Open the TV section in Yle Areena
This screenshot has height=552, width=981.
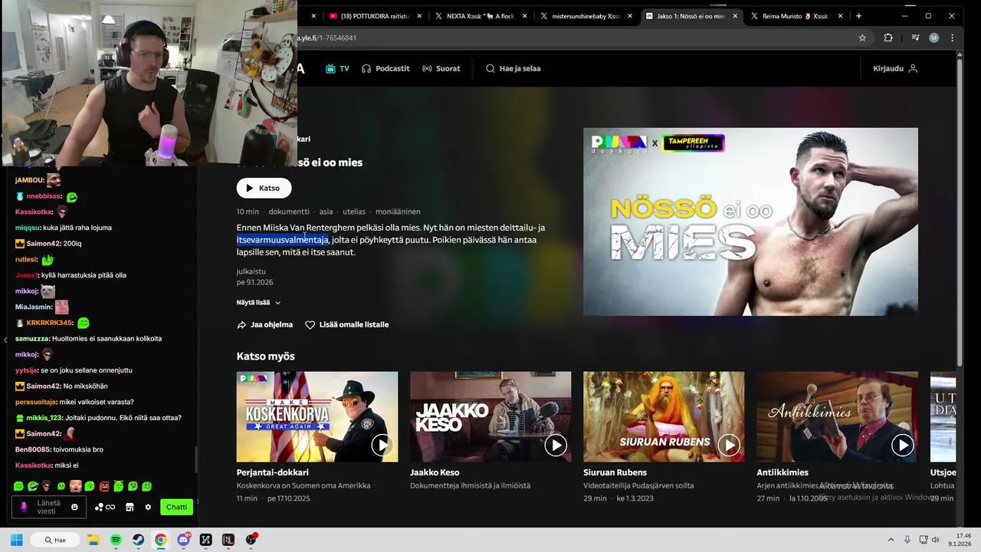(337, 68)
